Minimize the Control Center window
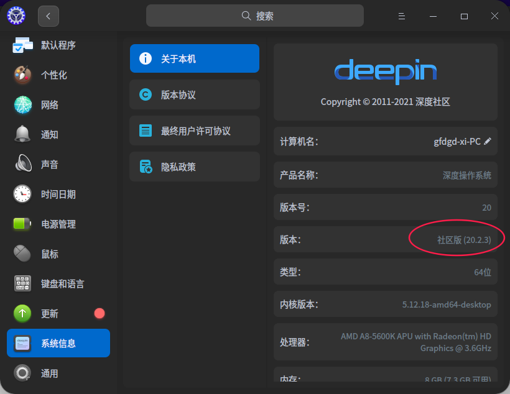This screenshot has width=510, height=394. coord(433,16)
